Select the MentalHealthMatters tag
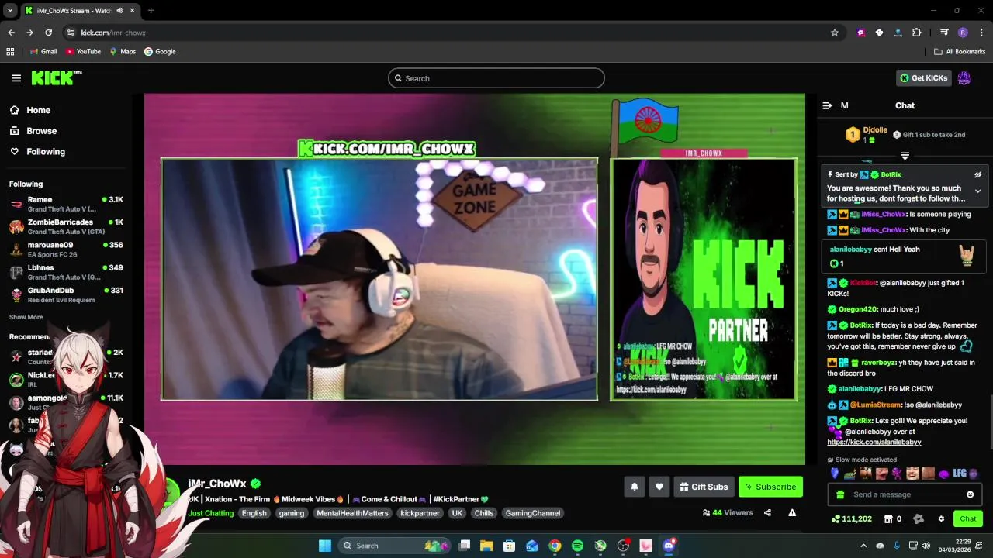Screen dimensions: 993x558 (352, 513)
